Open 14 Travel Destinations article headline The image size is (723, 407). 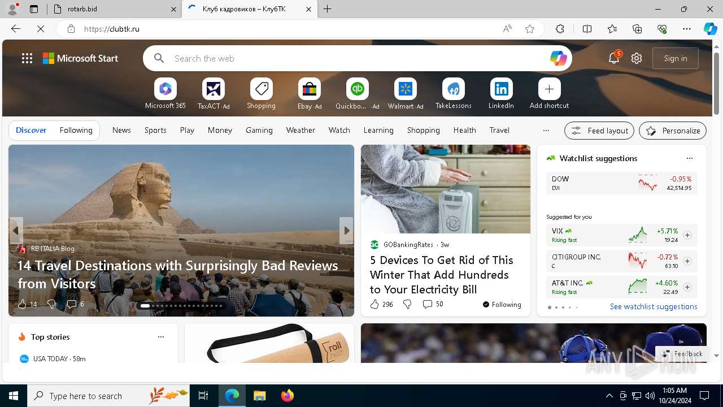pyautogui.click(x=178, y=274)
